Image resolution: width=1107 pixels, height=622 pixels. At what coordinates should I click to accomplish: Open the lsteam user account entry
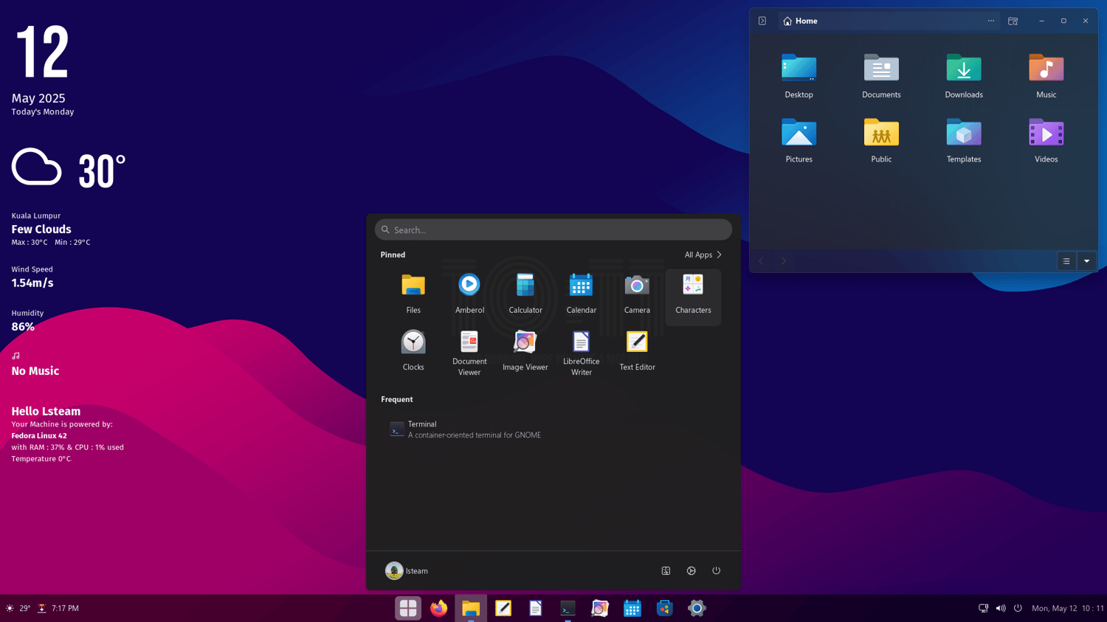click(407, 570)
